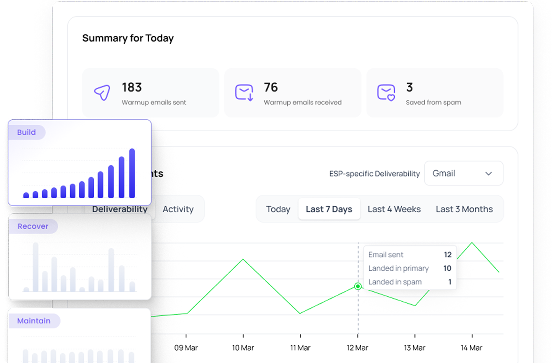Open the Gmail ESP dropdown
558x363 pixels.
(463, 173)
